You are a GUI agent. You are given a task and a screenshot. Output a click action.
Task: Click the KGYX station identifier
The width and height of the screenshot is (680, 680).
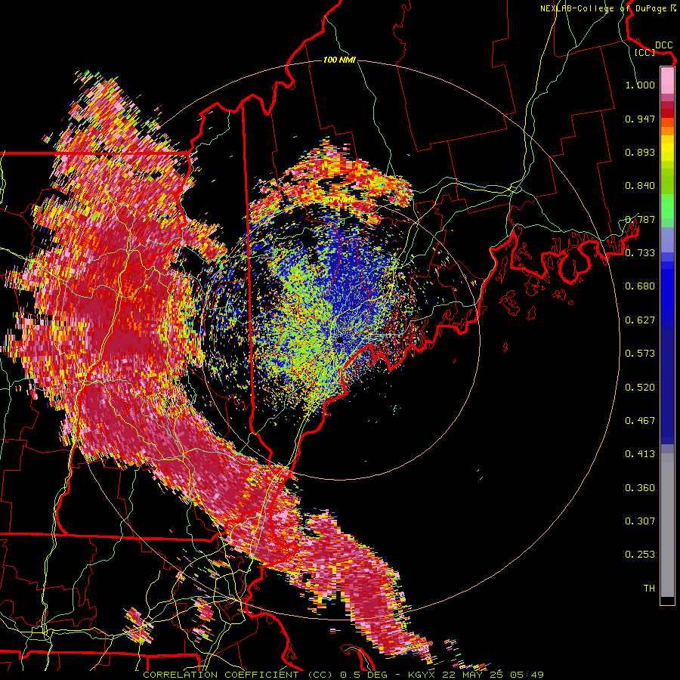click(x=421, y=675)
